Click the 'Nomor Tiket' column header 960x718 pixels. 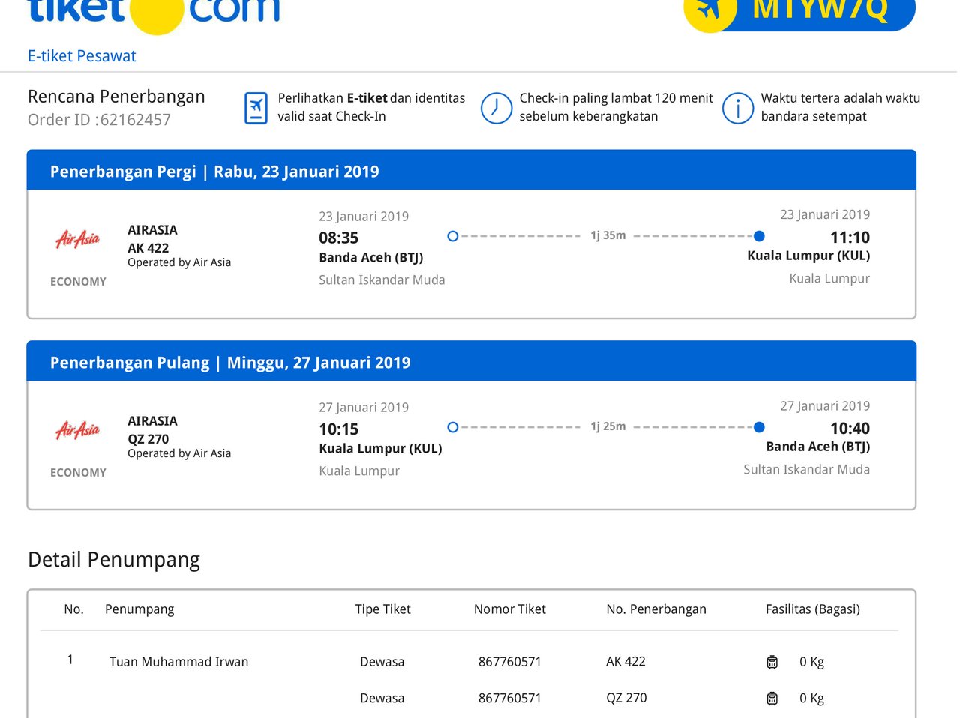510,609
